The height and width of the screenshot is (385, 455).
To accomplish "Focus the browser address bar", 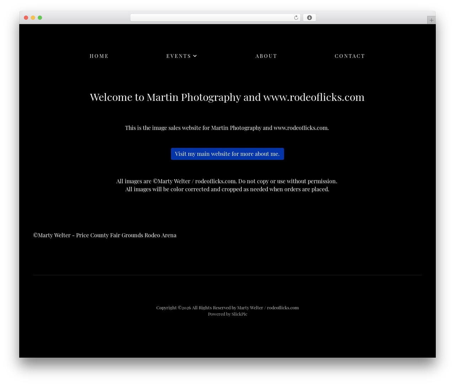I will click(x=215, y=18).
